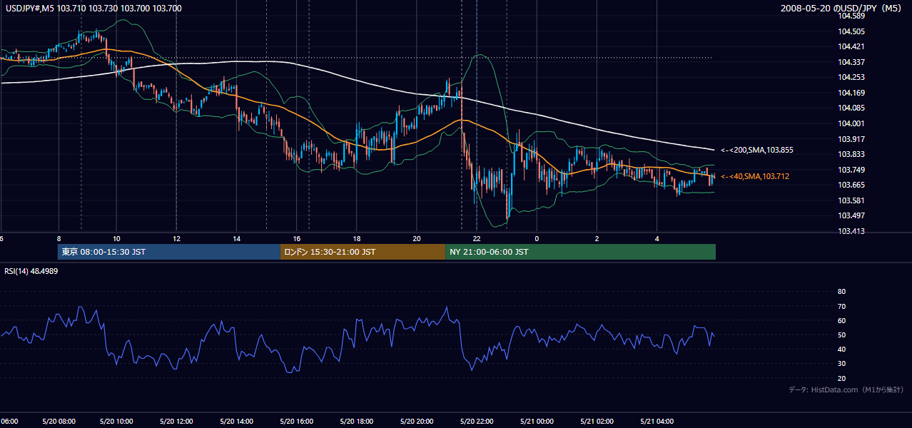This screenshot has height=428, width=912.
Task: Click the 104.085 price axis label
Action: coord(851,108)
